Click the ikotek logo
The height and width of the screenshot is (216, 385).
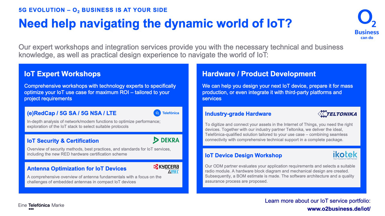pos(345,155)
